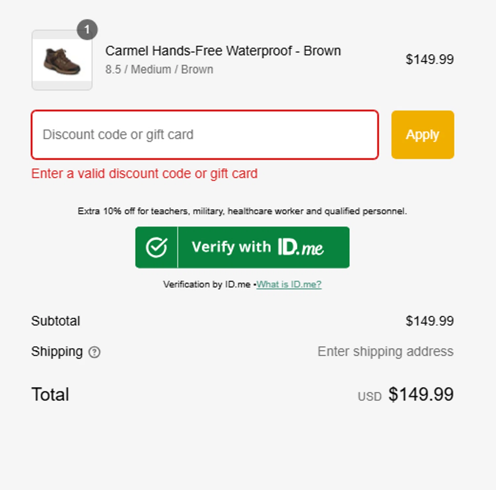Click the Verify with ID.me button
The image size is (496, 490).
tap(242, 247)
